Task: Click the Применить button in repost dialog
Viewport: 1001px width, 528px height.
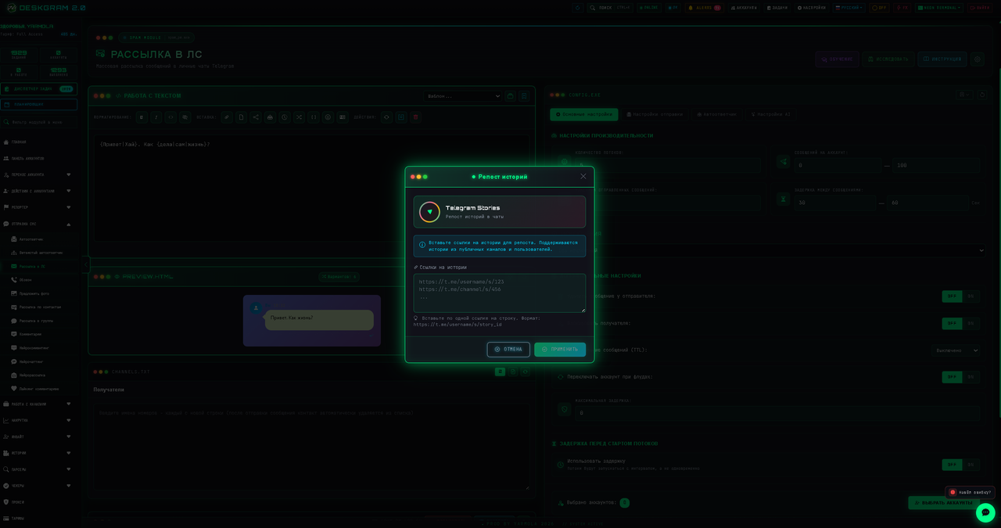Action: (560, 350)
